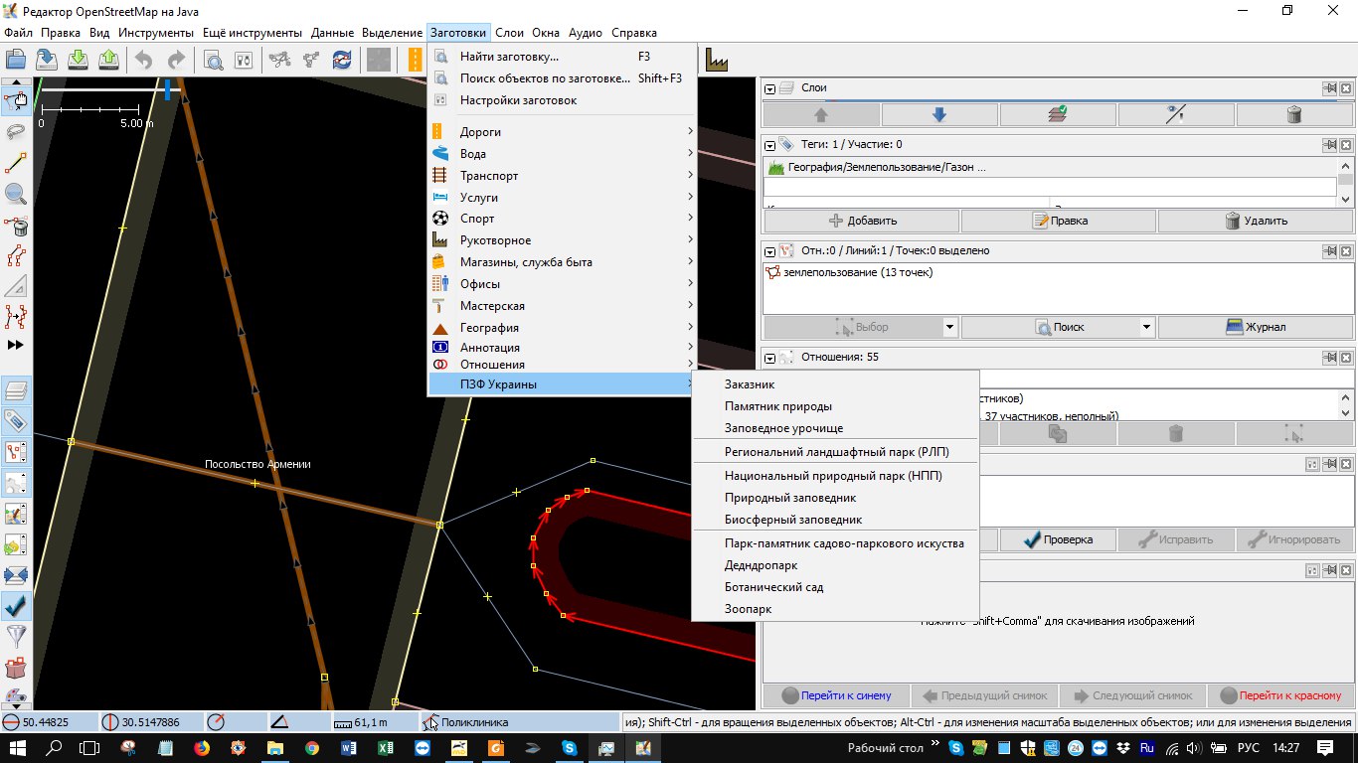The width and height of the screenshot is (1358, 763).
Task: Click the factory icon in top toolbar
Action: pos(716,60)
